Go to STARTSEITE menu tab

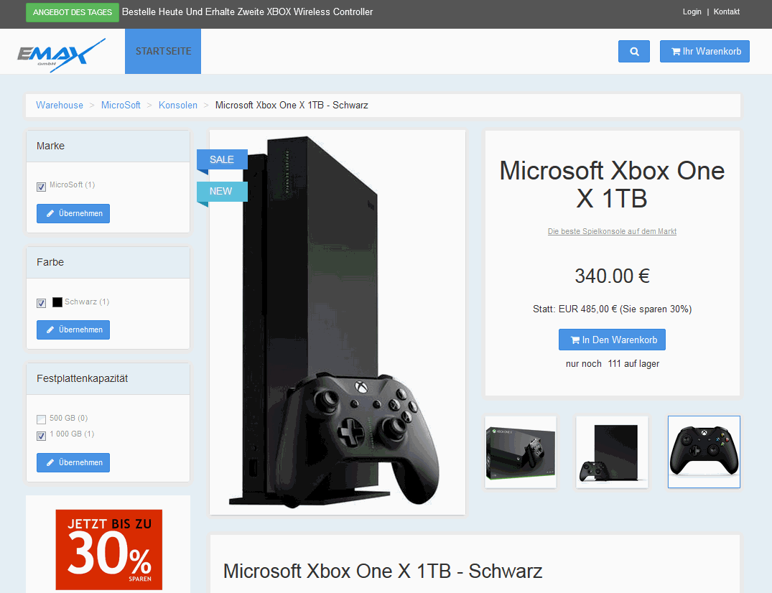click(x=163, y=51)
